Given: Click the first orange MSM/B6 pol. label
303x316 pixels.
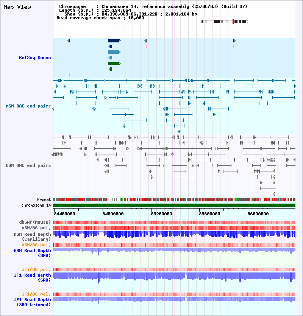Looking at the screenshot, I should [36, 245].
